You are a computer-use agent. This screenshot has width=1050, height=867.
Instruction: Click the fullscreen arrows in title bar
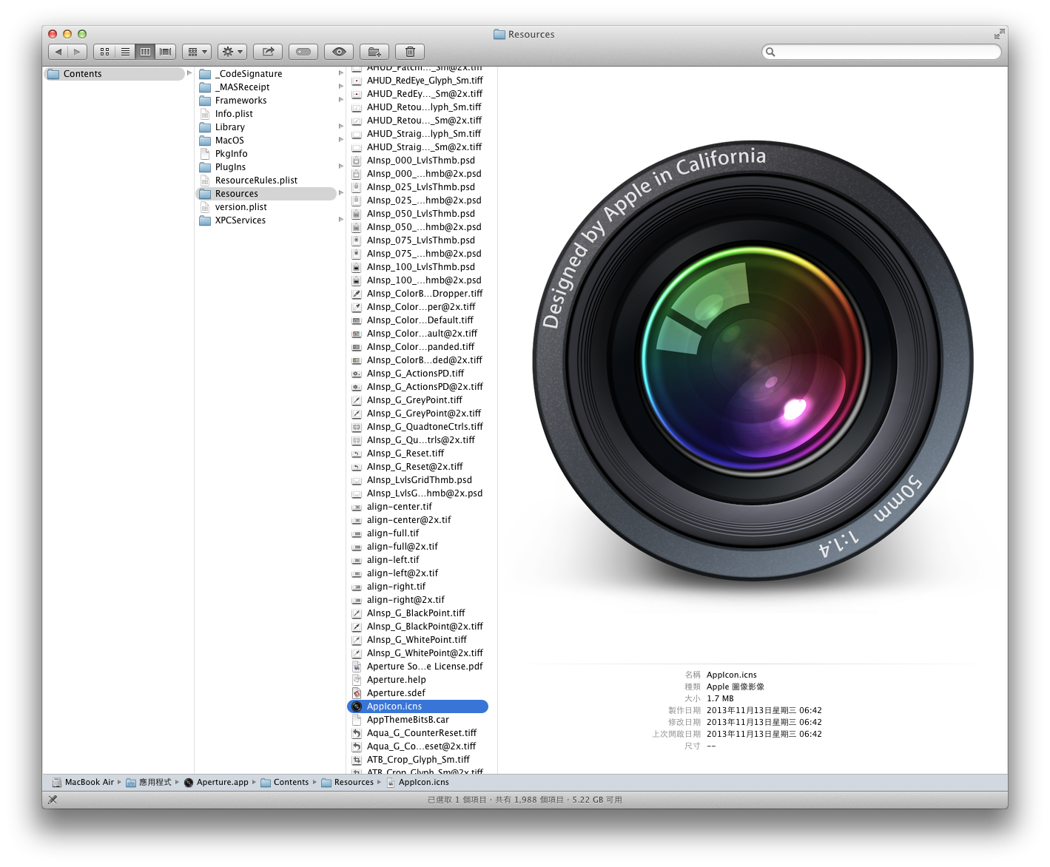(x=999, y=34)
